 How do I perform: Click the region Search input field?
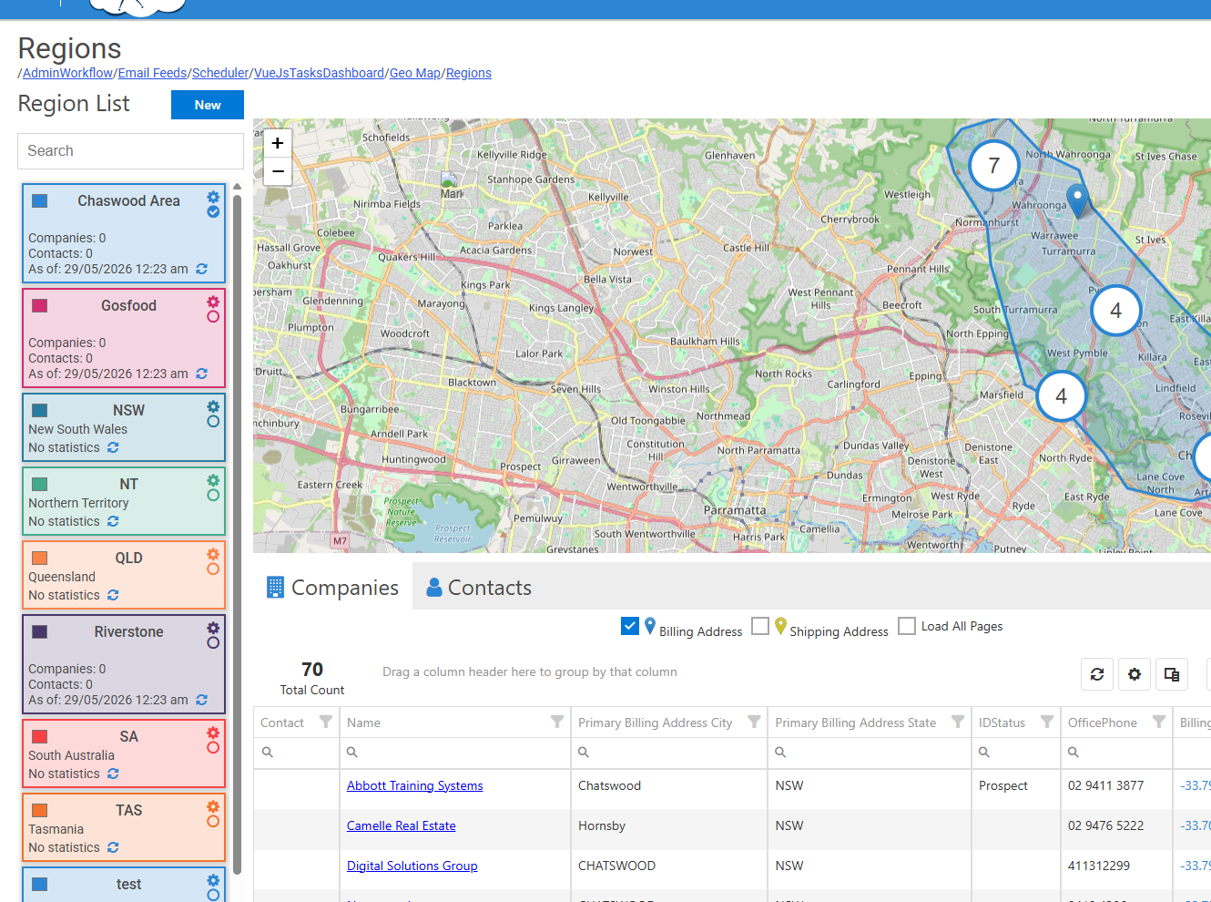(x=130, y=151)
